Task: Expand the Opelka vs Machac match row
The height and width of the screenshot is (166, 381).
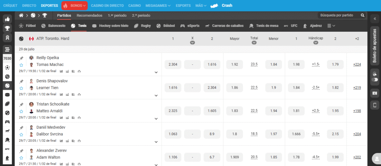Action: pyautogui.click(x=156, y=72)
